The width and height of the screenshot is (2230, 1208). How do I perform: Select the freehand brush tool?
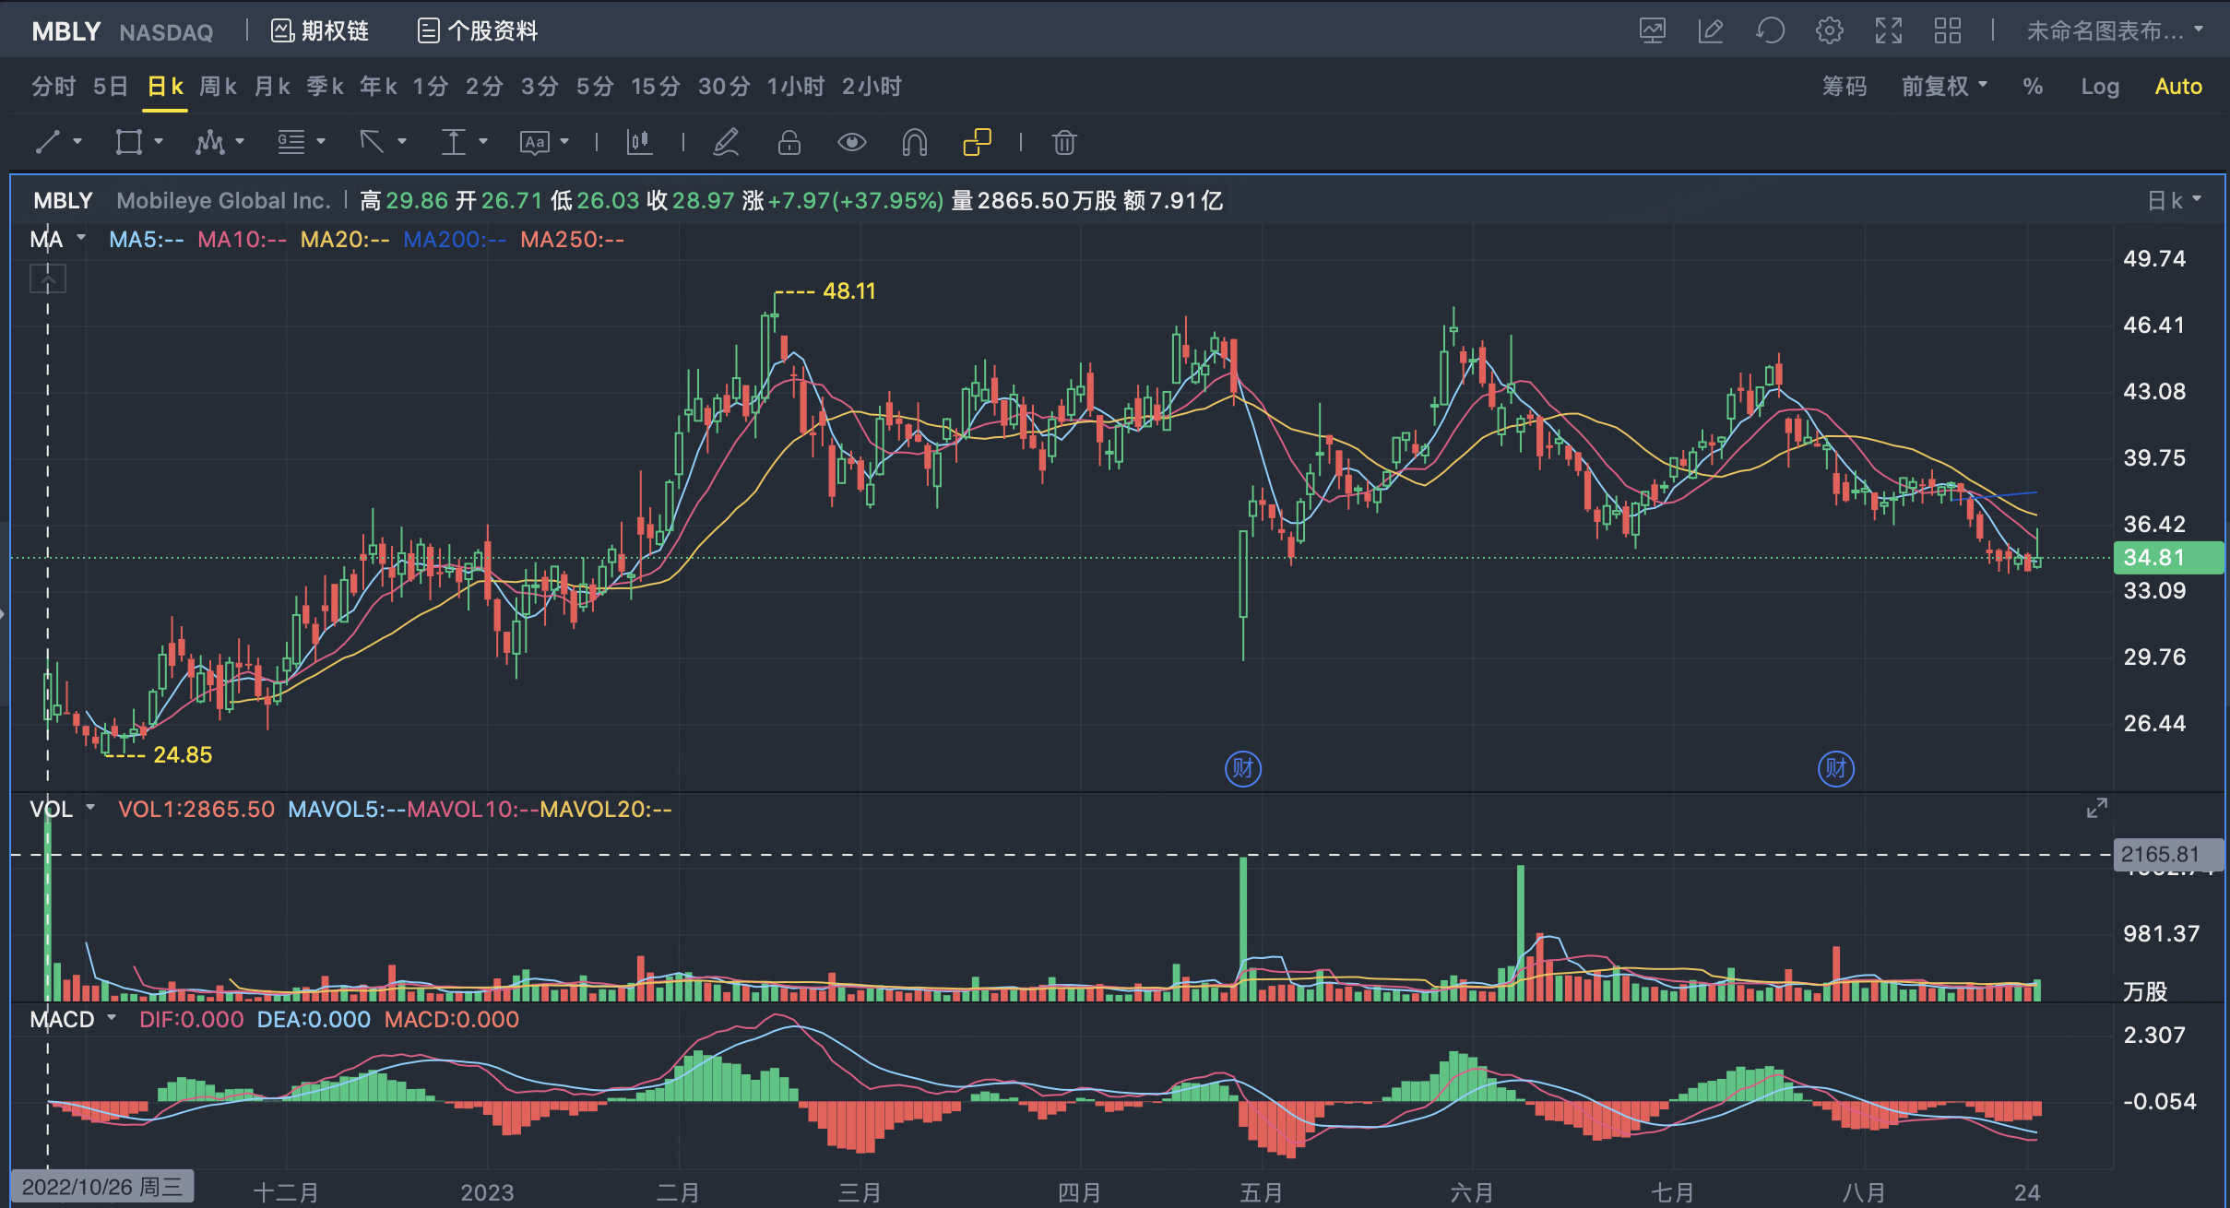pos(727,142)
